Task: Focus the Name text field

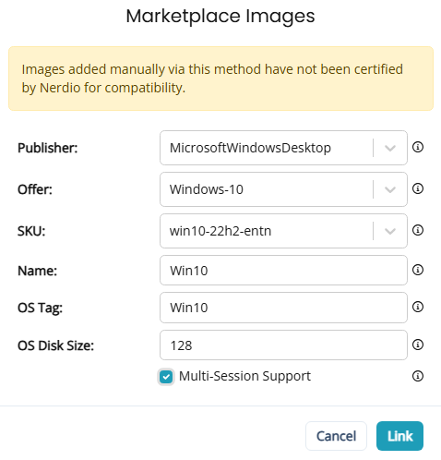Action: click(x=283, y=271)
